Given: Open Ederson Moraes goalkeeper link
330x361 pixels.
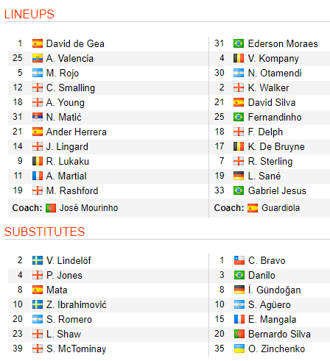Looking at the screenshot, I should coord(283,43).
